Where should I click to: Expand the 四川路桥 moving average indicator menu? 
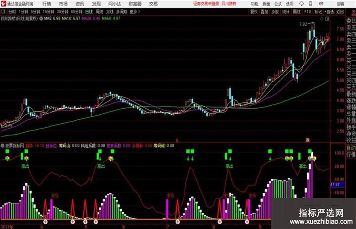[41, 18]
